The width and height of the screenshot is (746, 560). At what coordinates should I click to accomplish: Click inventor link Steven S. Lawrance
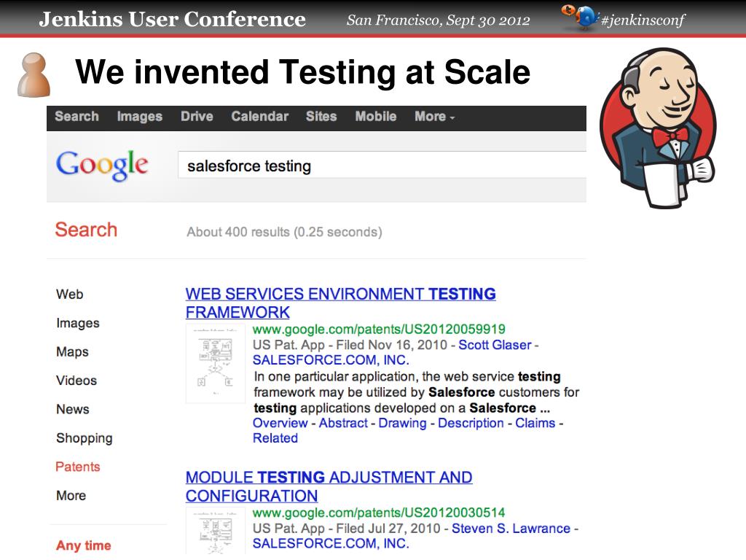tap(511, 528)
